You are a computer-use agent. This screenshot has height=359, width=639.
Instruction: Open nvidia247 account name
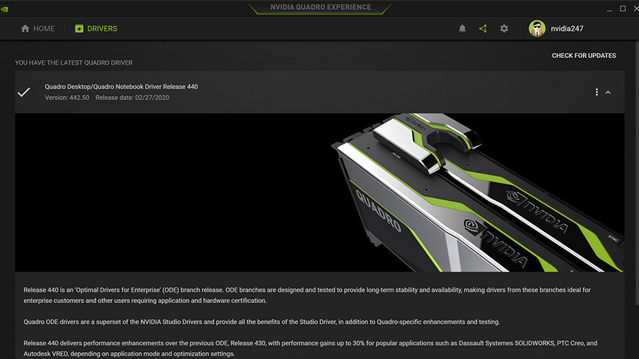tap(567, 28)
